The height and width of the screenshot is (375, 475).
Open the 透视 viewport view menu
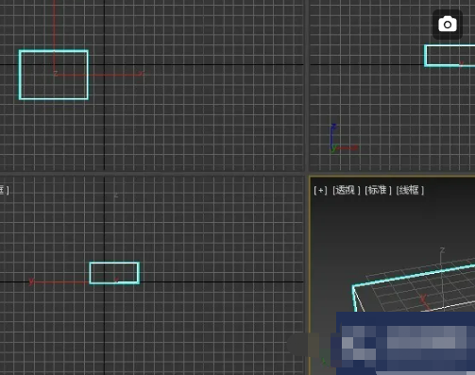pos(346,190)
